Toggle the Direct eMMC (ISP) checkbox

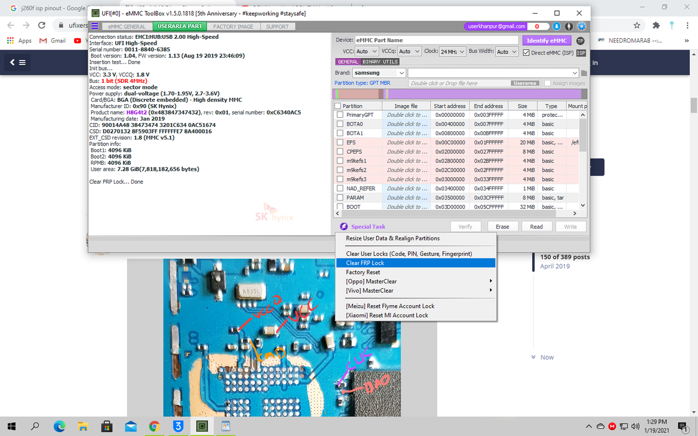pyautogui.click(x=526, y=53)
